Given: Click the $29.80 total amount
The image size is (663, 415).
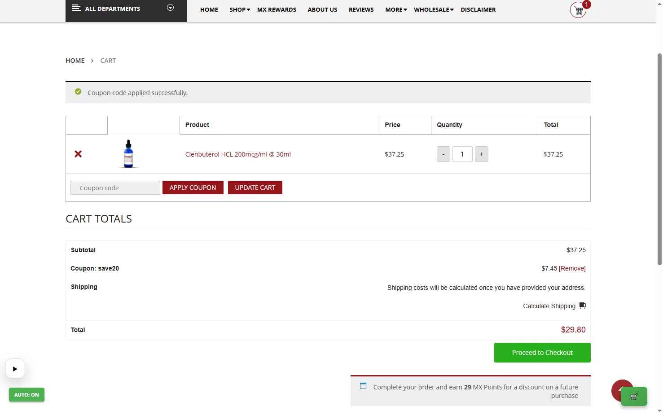Looking at the screenshot, I should (573, 330).
